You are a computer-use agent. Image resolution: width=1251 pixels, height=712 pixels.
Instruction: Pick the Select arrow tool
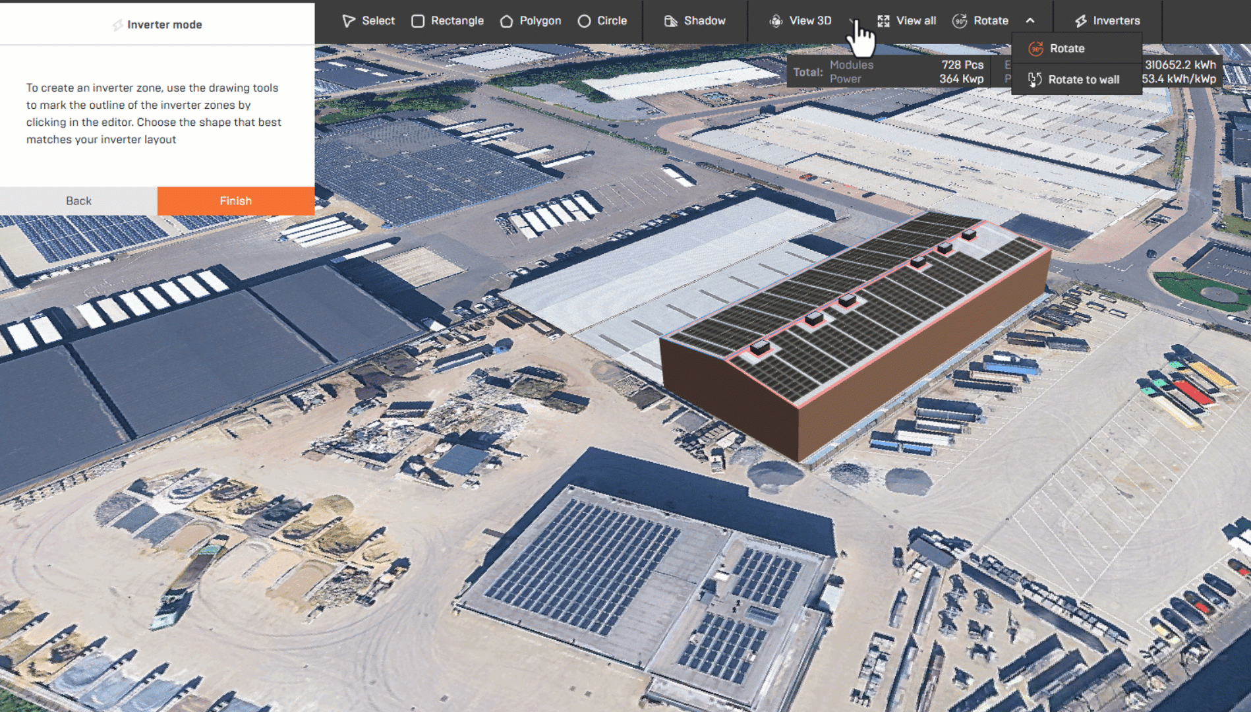[368, 21]
